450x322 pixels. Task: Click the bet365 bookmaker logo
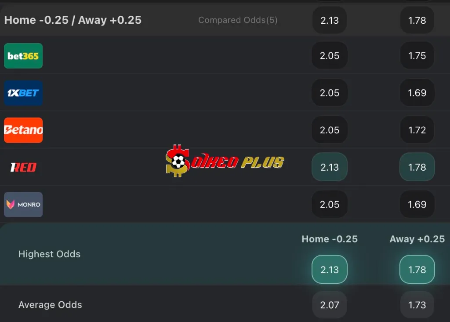click(x=23, y=56)
